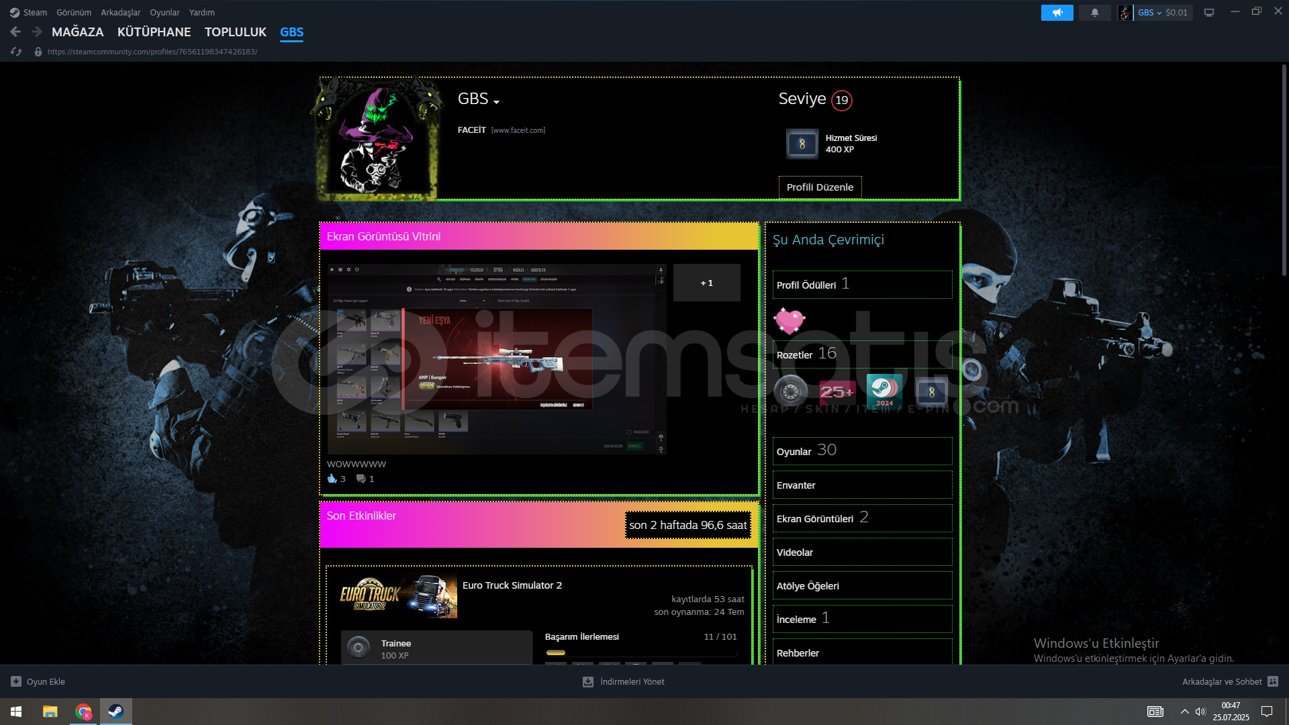This screenshot has height=725, width=1289.
Task: Open the years of service 8 badge in Rozetler
Action: click(x=931, y=391)
